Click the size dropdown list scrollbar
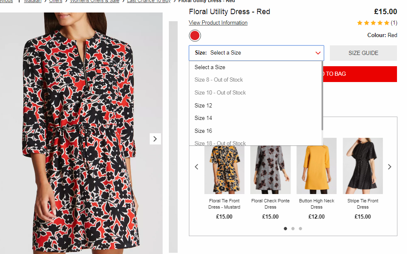The width and height of the screenshot is (407, 254). [x=322, y=96]
